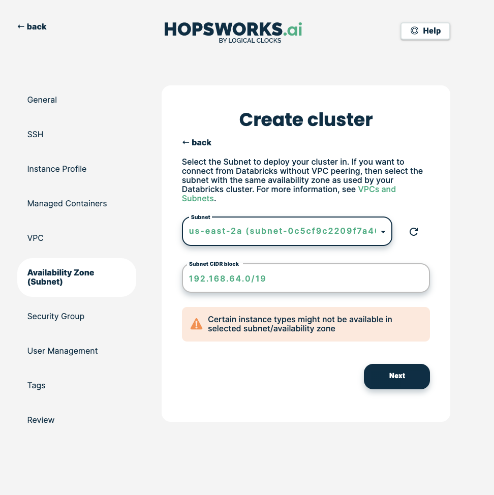Viewport: 494px width, 495px height.
Task: Go back using top-left back link
Action: coord(32,26)
